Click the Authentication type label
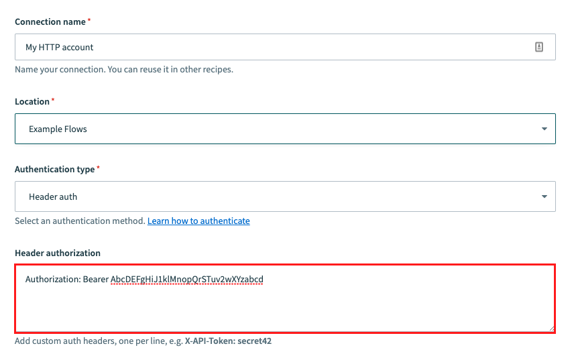 (55, 169)
